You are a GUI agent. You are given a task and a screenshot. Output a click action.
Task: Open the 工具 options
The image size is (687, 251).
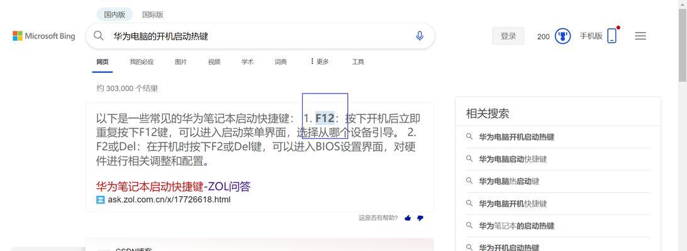pyautogui.click(x=358, y=61)
